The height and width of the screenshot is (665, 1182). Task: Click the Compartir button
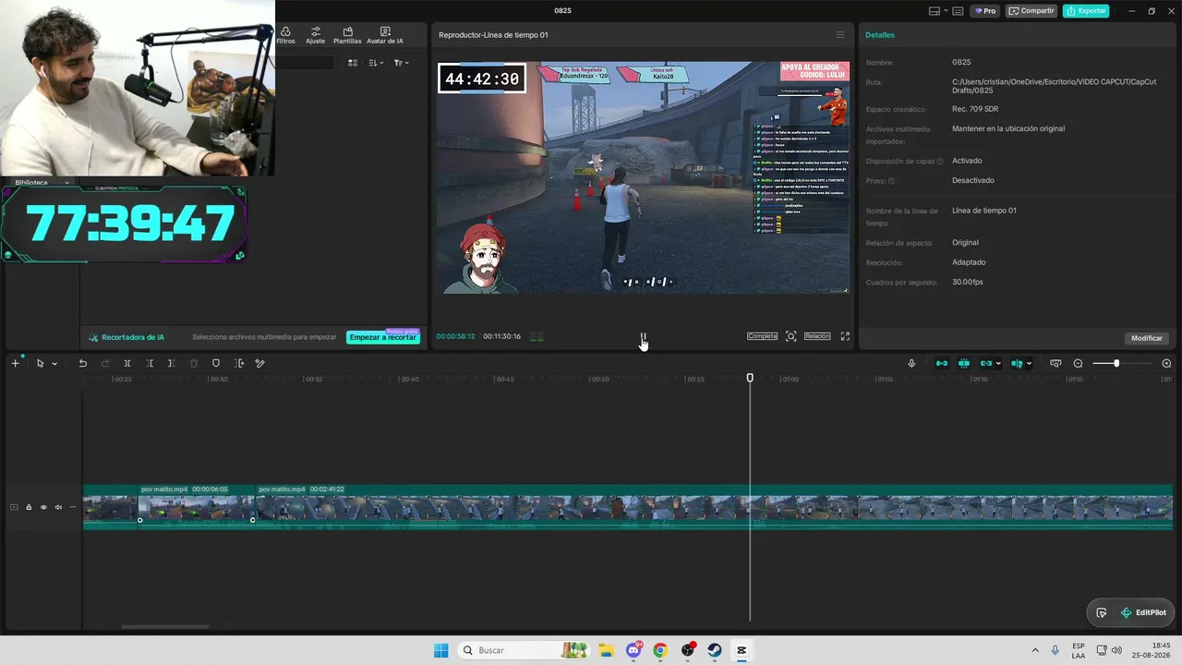[1031, 11]
